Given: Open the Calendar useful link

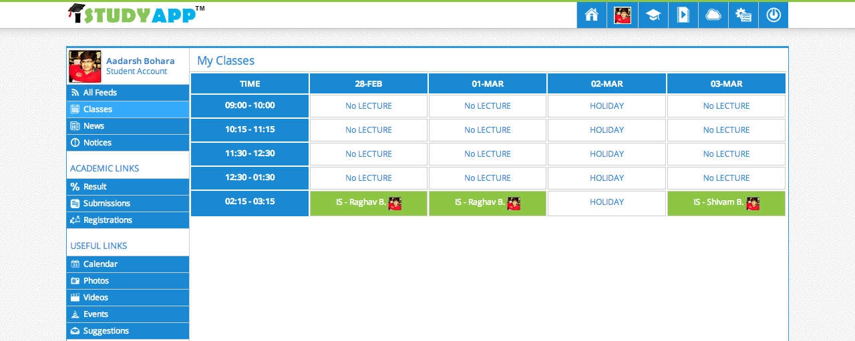Looking at the screenshot, I should [100, 264].
